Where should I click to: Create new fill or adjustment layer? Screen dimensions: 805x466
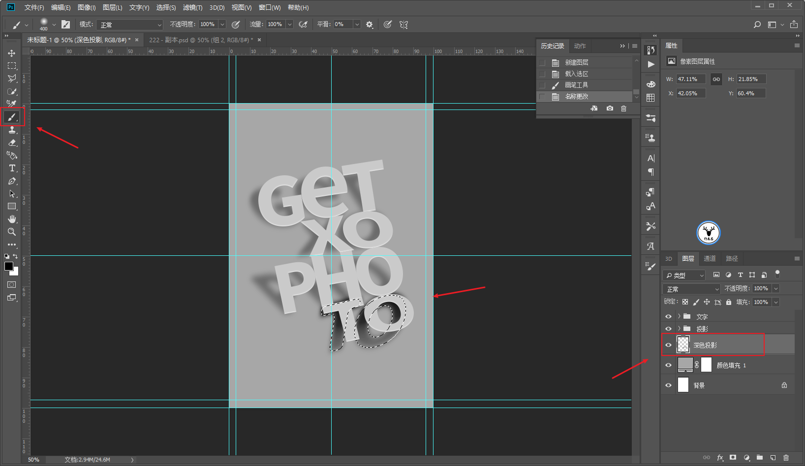[746, 457]
